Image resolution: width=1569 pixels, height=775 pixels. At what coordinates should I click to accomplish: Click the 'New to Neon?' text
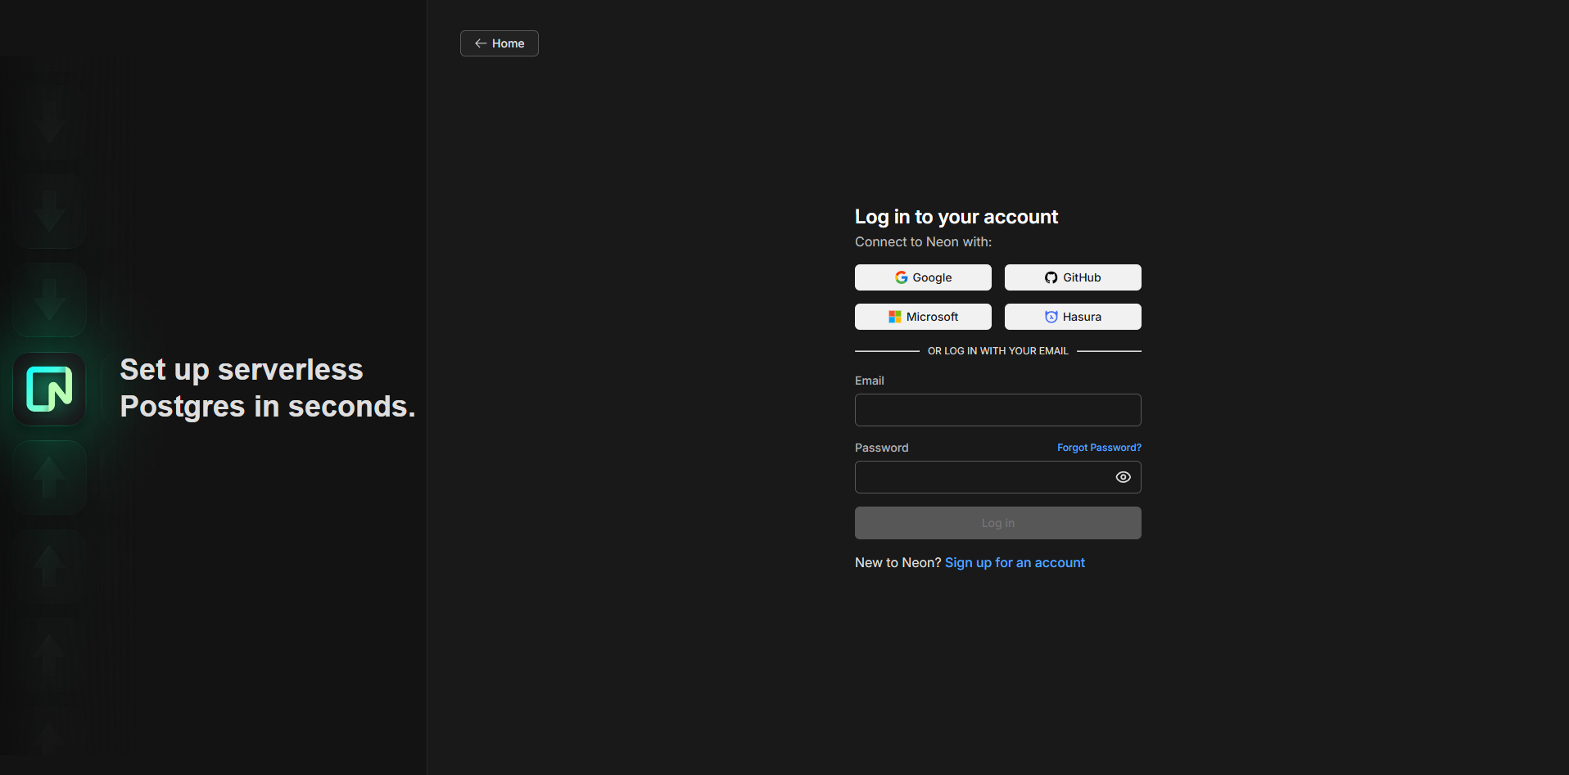tap(898, 563)
